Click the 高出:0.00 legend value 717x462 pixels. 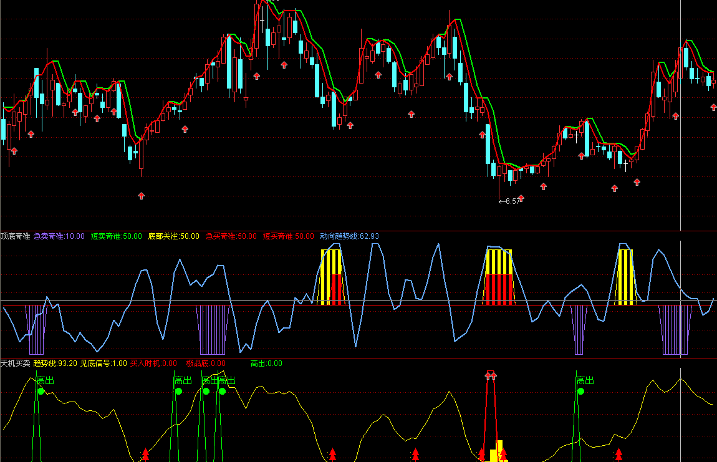tap(266, 363)
